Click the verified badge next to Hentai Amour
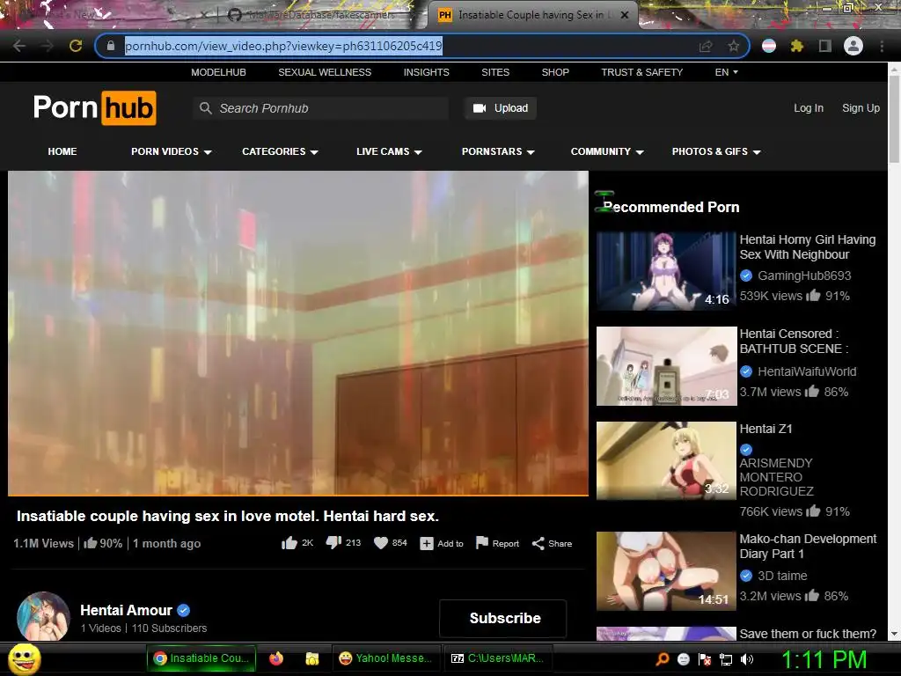901x676 pixels. coord(184,611)
